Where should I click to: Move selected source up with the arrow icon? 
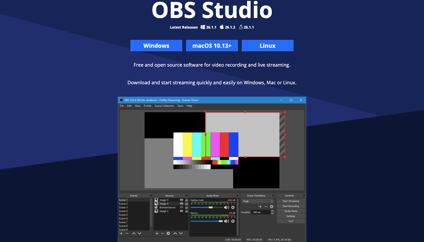coord(175,233)
